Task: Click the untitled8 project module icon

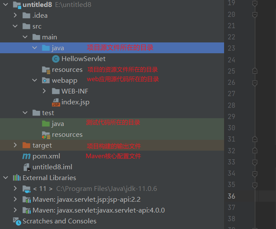Action: pyautogui.click(x=17, y=5)
